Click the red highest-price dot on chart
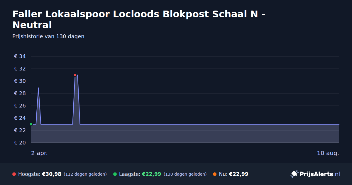The height and width of the screenshot is (185, 352). pyautogui.click(x=75, y=75)
